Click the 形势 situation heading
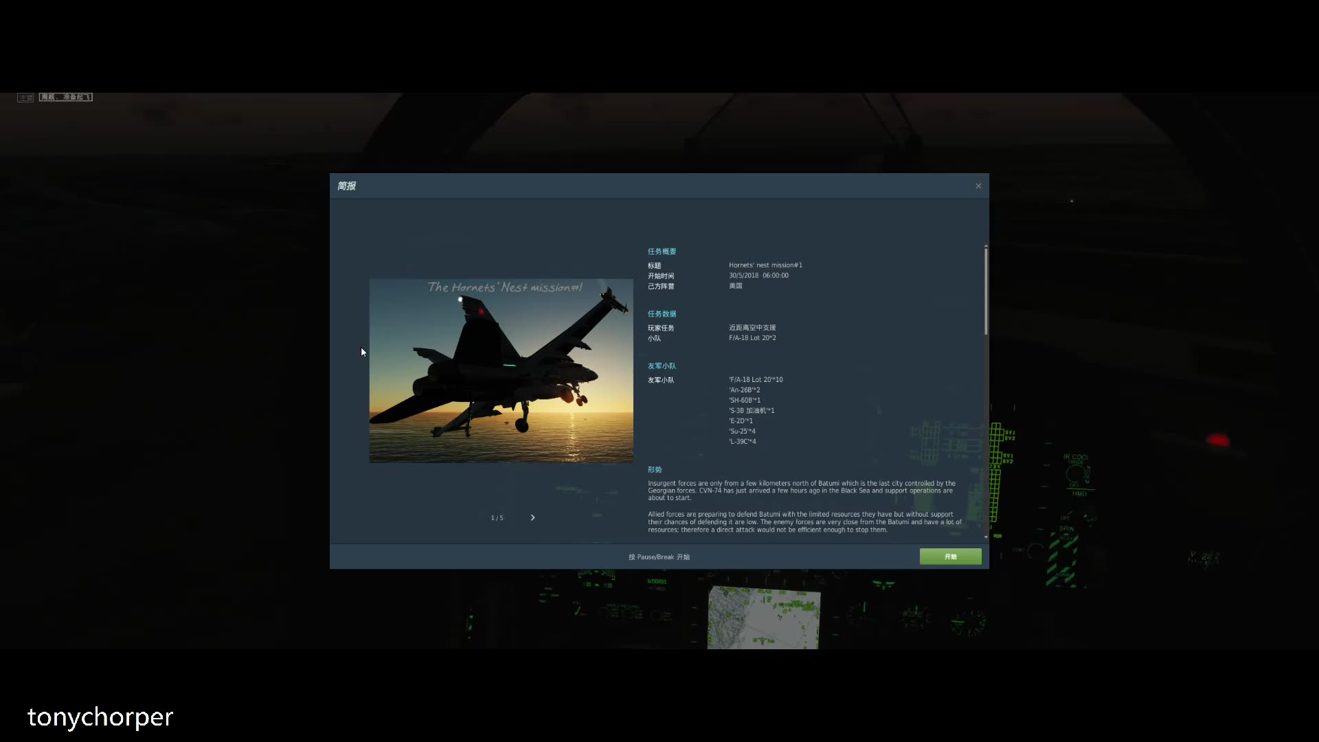This screenshot has height=742, width=1319. [655, 470]
